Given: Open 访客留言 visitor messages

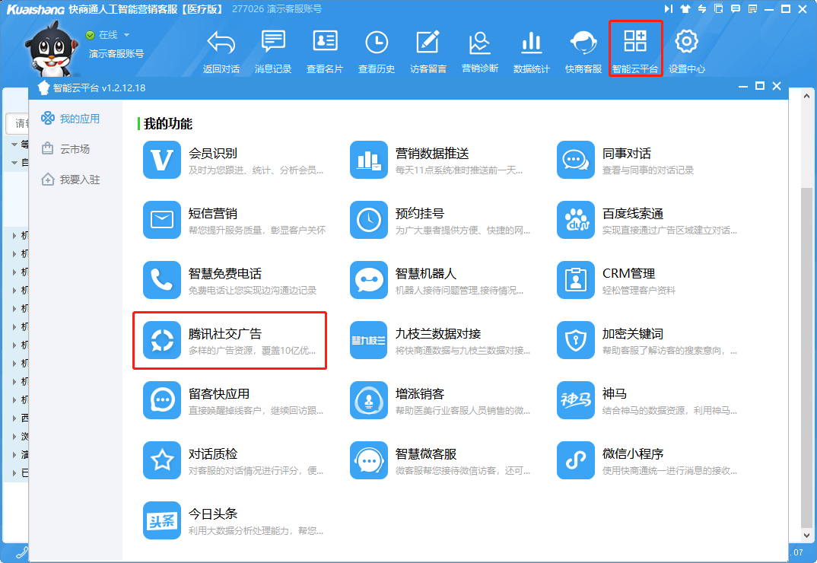Looking at the screenshot, I should (428, 46).
